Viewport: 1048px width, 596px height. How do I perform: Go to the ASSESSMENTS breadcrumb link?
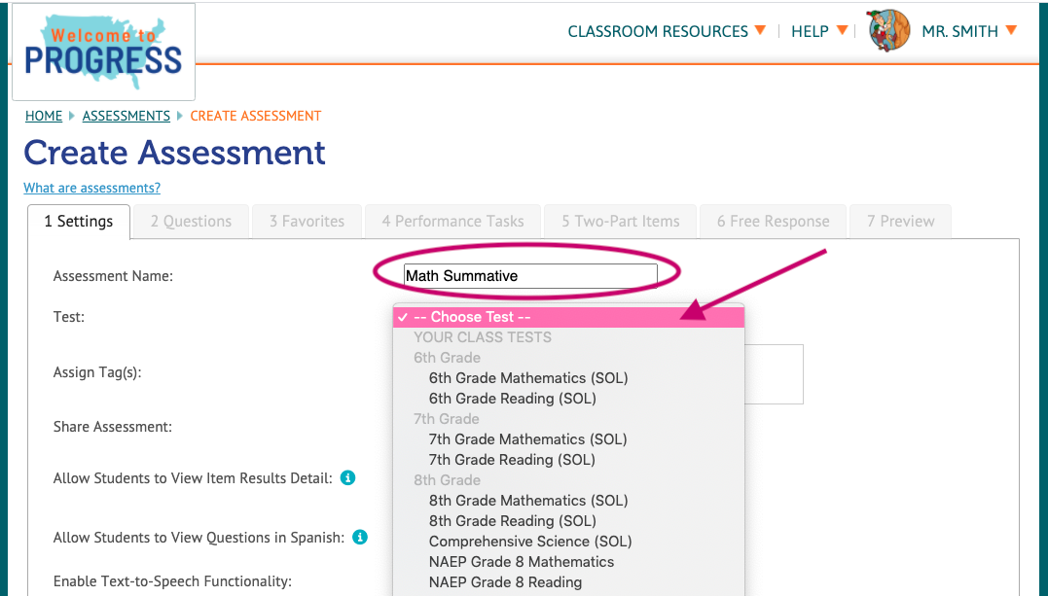[126, 117]
